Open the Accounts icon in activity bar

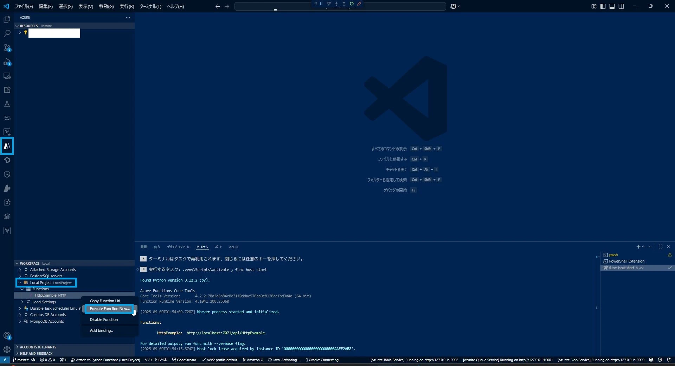coord(7,336)
